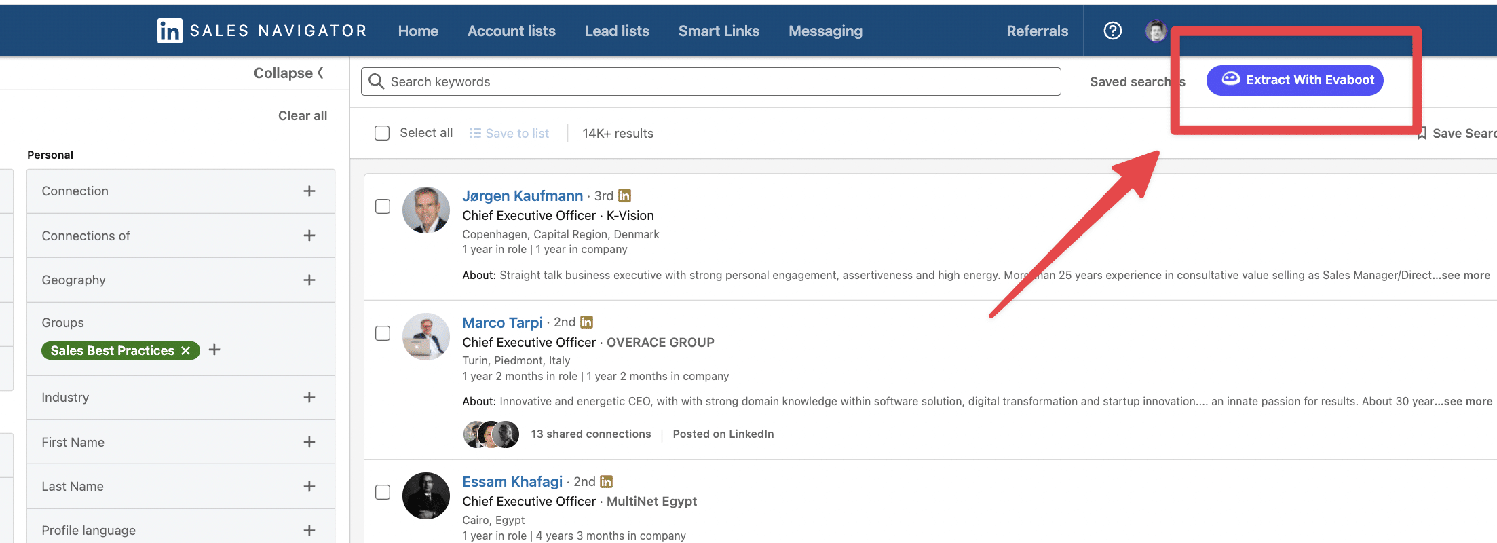Click the Save Search label
Image resolution: width=1497 pixels, height=543 pixels.
click(x=1464, y=134)
